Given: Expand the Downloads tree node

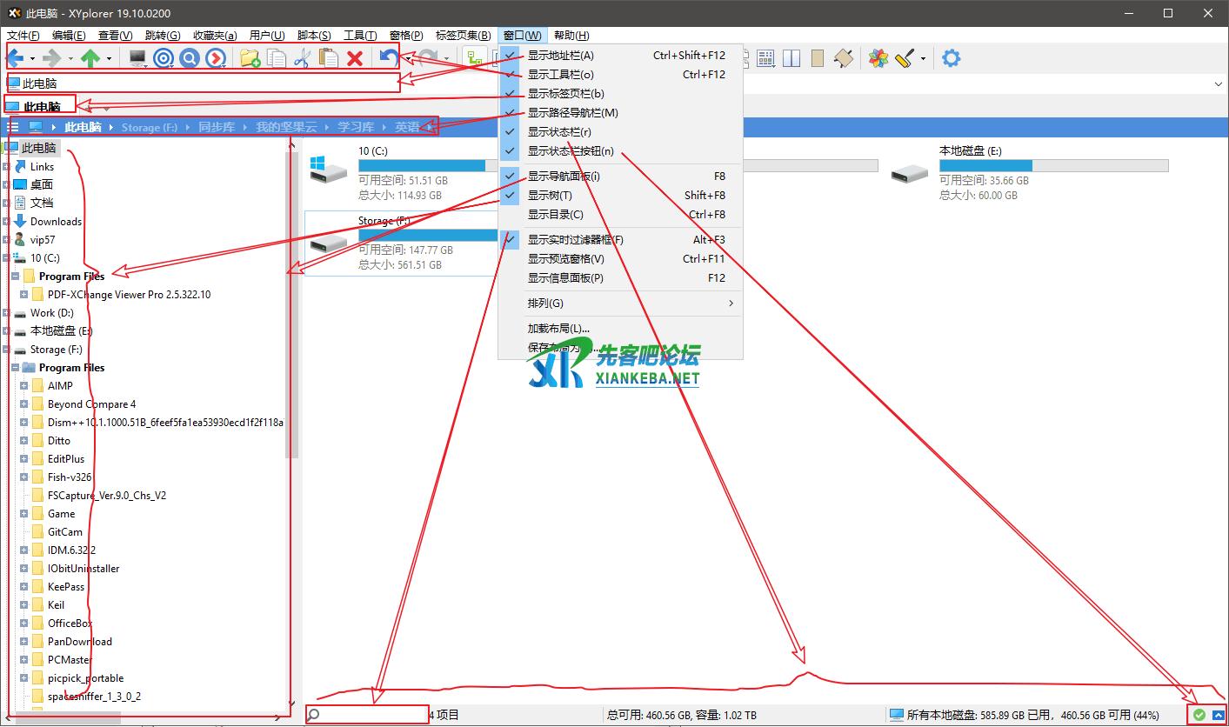Looking at the screenshot, I should (x=7, y=221).
